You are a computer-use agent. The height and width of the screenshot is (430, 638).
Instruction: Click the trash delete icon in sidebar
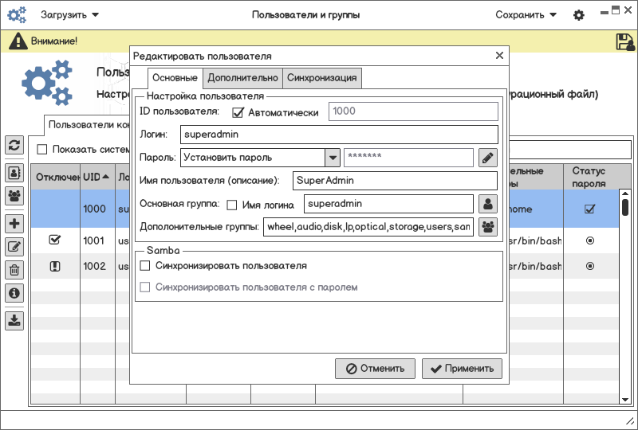[x=14, y=270]
